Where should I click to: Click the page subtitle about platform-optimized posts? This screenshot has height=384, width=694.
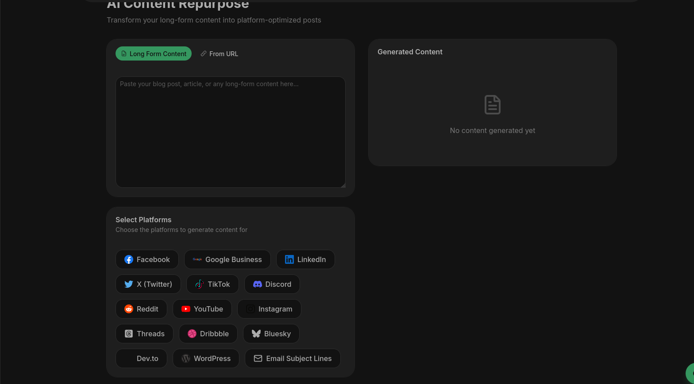tap(214, 20)
